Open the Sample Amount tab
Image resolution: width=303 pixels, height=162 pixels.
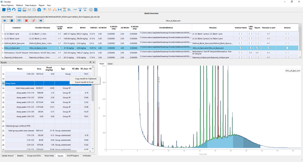point(8,156)
